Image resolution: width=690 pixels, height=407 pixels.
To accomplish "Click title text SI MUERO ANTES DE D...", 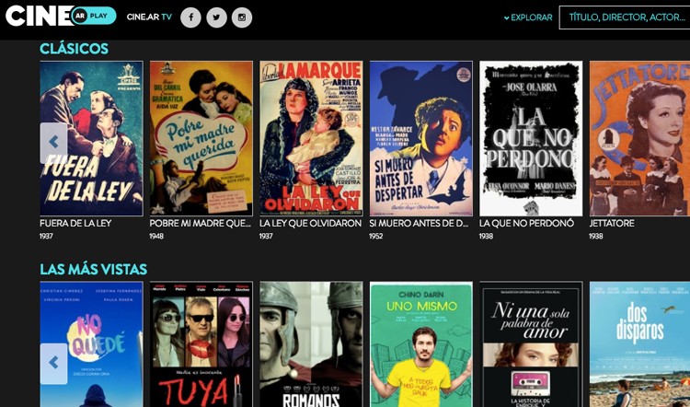I will 419,224.
